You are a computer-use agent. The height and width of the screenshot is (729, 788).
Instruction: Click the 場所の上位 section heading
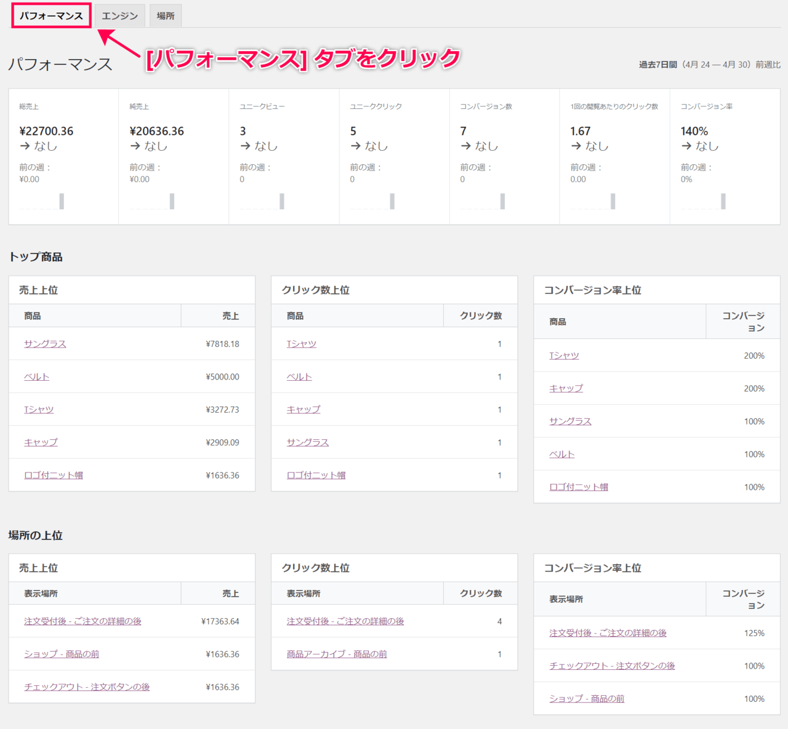[36, 535]
